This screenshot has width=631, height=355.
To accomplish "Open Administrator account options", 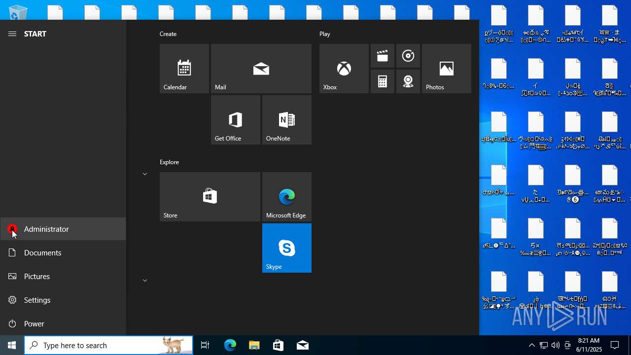I will tap(63, 229).
